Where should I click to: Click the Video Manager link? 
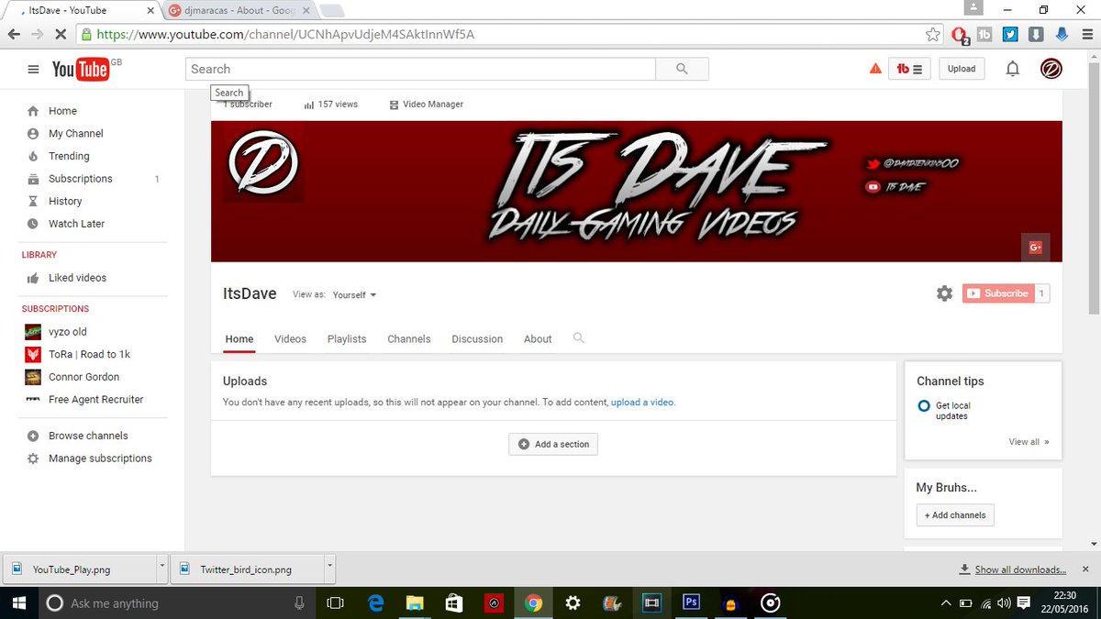(x=426, y=105)
